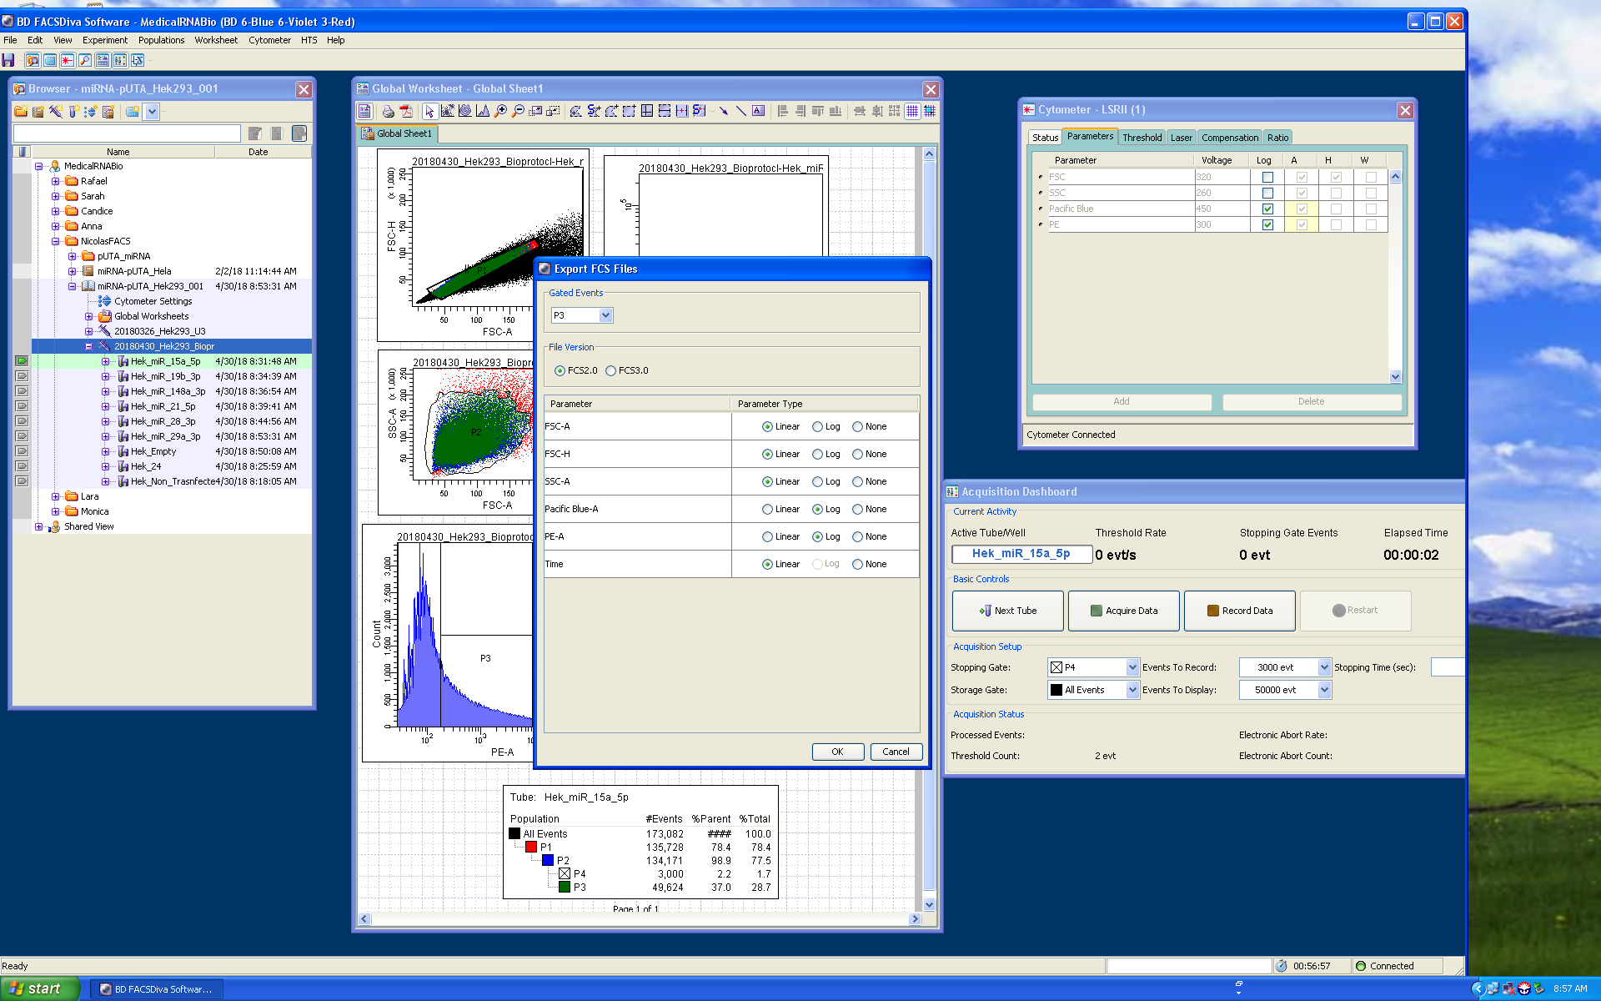Select the Text box tool in worksheet toolbar
1601x1001 pixels.
click(758, 111)
